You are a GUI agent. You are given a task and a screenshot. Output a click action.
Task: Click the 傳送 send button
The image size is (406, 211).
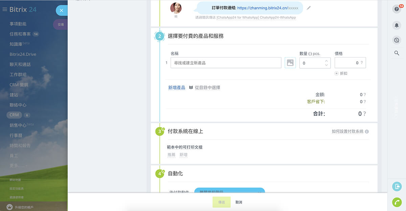click(x=222, y=202)
